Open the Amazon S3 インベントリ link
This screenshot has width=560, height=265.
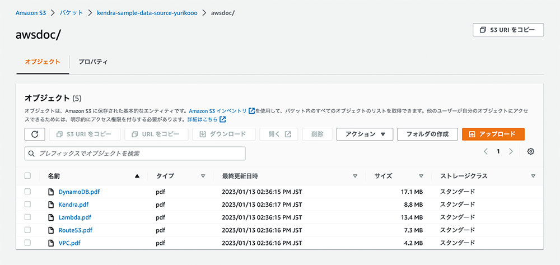(x=218, y=111)
